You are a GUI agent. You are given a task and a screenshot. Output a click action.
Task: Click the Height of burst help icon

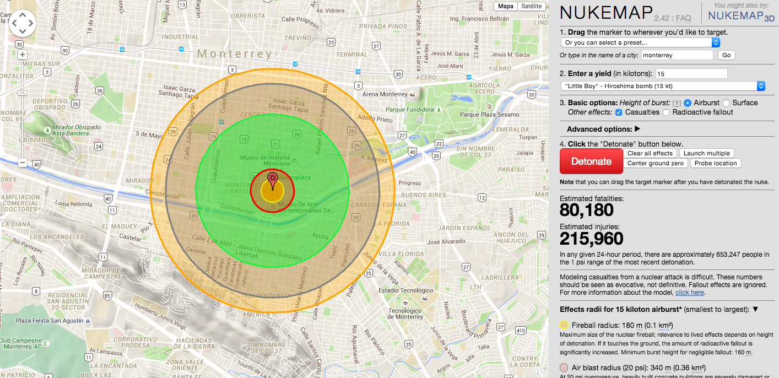pos(677,103)
